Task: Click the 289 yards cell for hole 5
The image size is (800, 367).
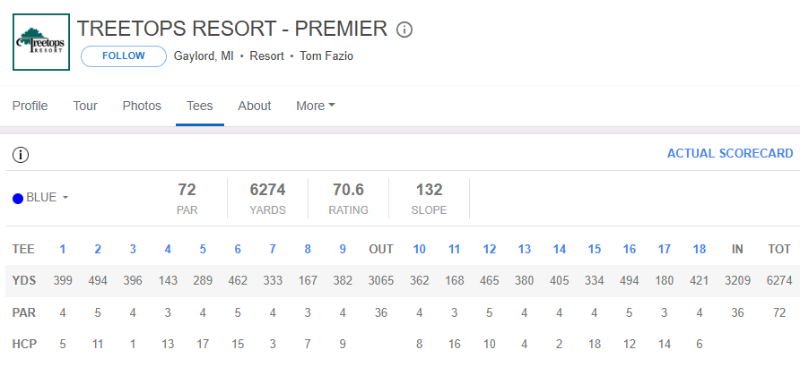Action: click(x=203, y=280)
